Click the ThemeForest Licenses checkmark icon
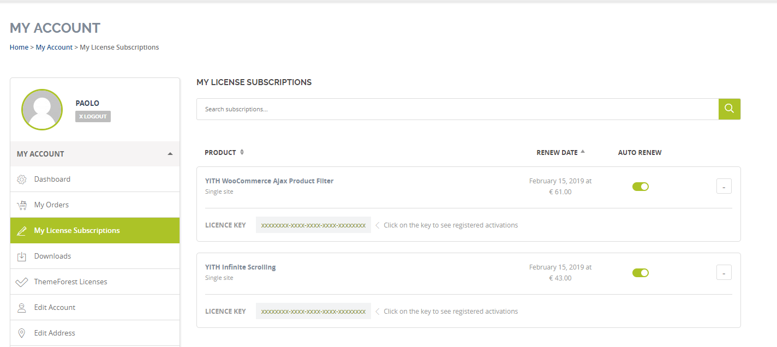Image resolution: width=777 pixels, height=347 pixels. [22, 282]
